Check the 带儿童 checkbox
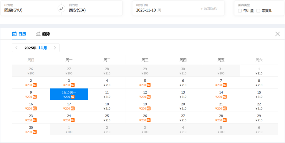The image size is (285, 143). pos(240,11)
